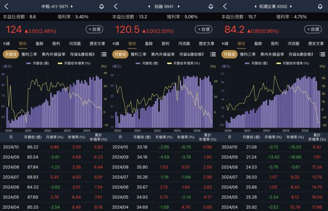The image size is (328, 211).
Task: Tap the alert bell for 和潤企業 6592
Action: (320, 7)
